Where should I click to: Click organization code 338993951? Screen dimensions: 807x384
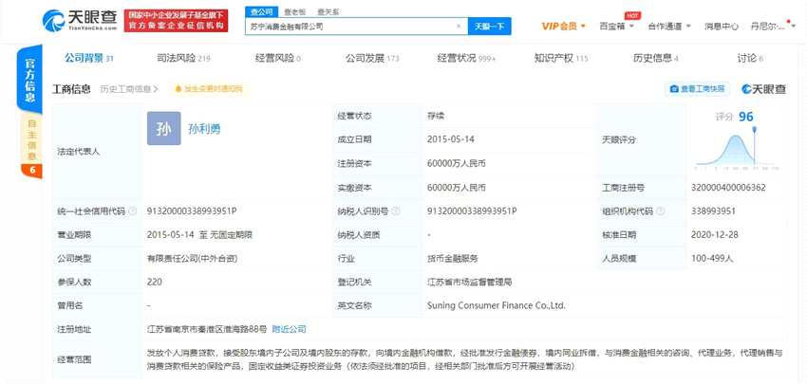713,211
